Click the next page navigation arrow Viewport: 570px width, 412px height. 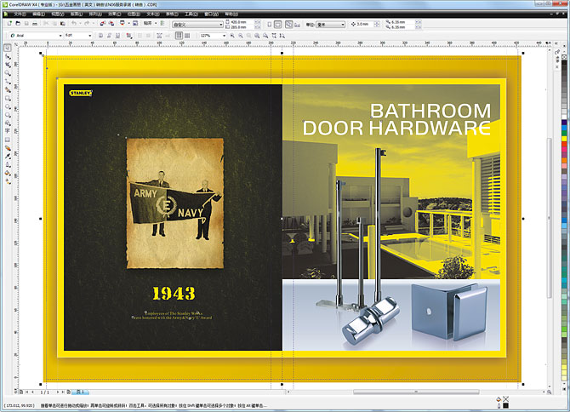pyautogui.click(x=59, y=391)
